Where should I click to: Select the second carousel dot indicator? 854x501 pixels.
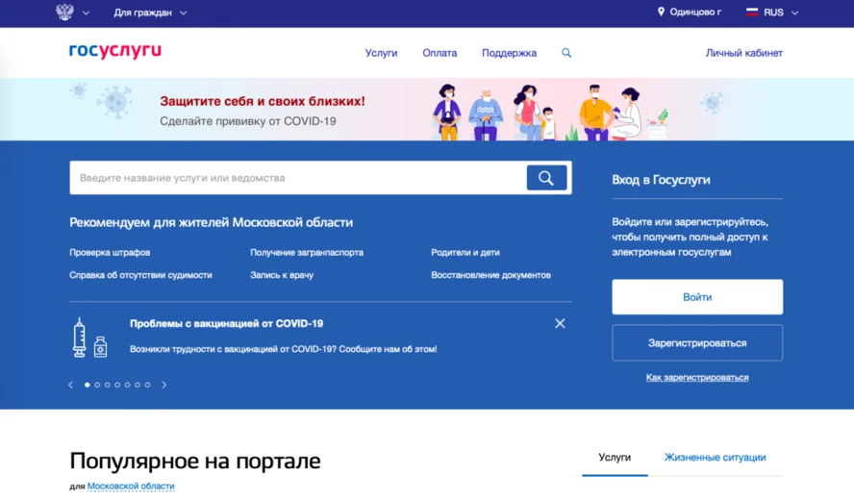[x=97, y=385]
